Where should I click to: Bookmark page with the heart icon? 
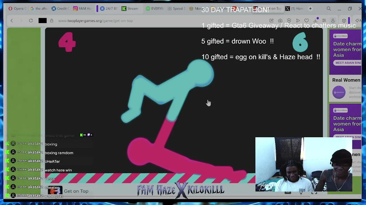307,20
